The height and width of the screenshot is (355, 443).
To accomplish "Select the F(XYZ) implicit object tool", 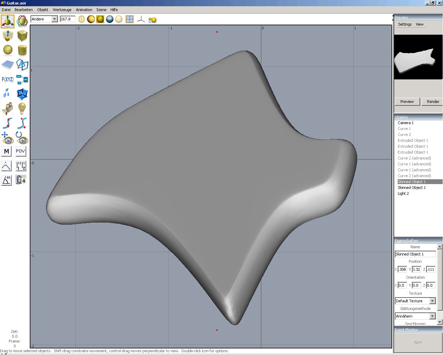I will point(8,79).
